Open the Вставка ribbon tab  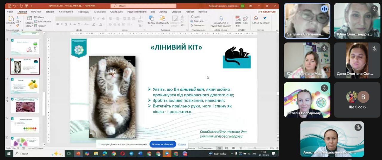click(50, 12)
